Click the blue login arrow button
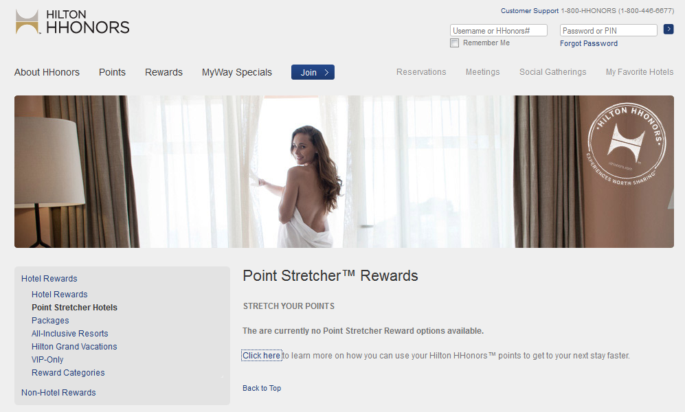685x412 pixels. coord(669,30)
